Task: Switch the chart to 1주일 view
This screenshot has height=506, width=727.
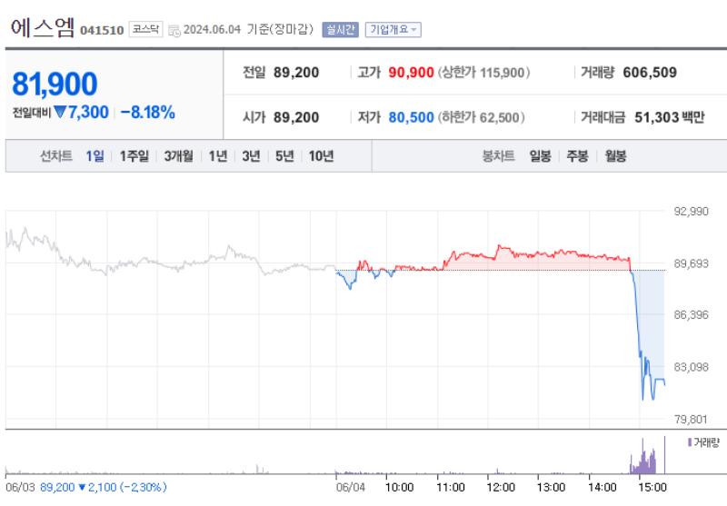Action: coord(136,155)
